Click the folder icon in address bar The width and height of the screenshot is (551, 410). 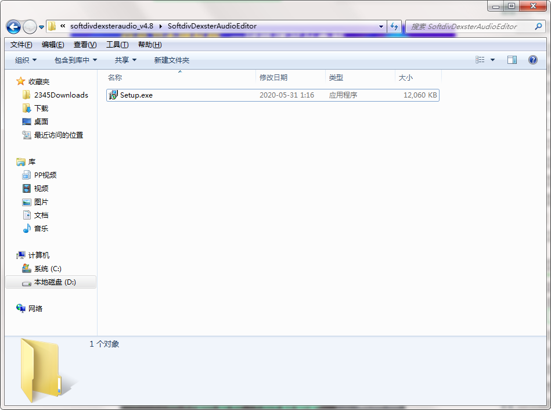(52, 26)
